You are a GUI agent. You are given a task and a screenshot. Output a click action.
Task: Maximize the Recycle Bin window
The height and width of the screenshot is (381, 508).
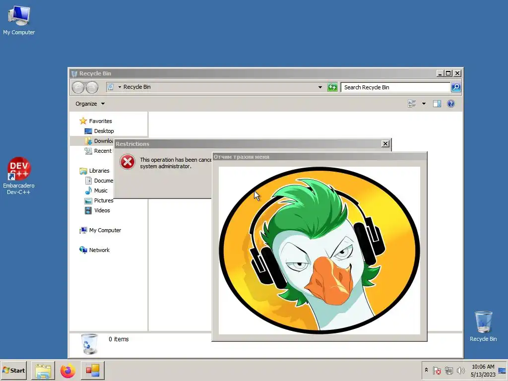click(x=448, y=73)
